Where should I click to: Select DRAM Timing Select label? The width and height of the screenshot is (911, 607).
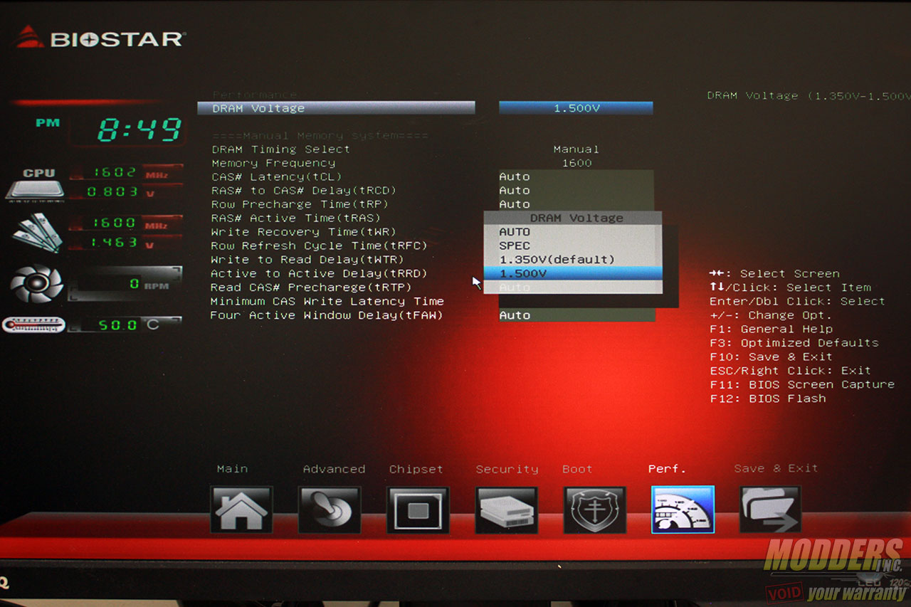[x=281, y=149]
